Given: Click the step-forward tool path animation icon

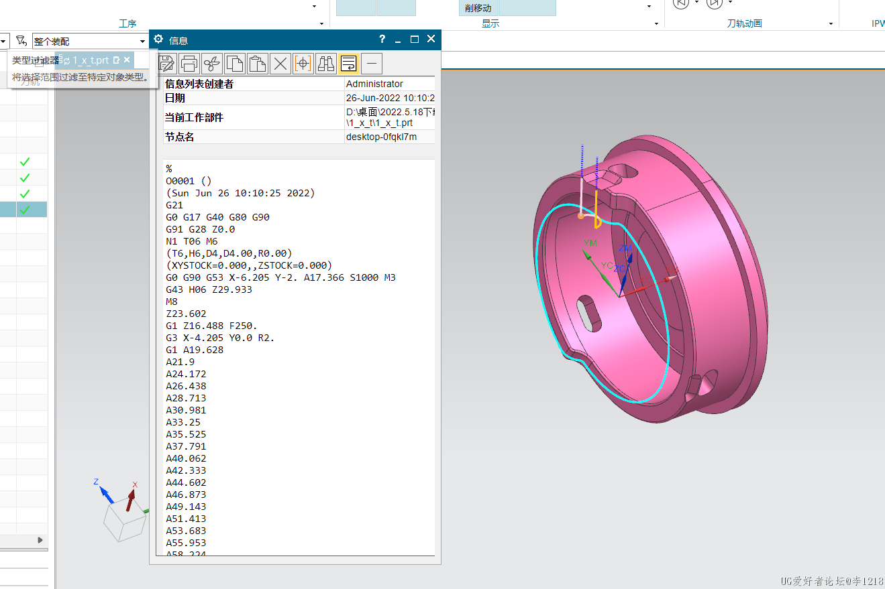Looking at the screenshot, I should [x=715, y=3].
